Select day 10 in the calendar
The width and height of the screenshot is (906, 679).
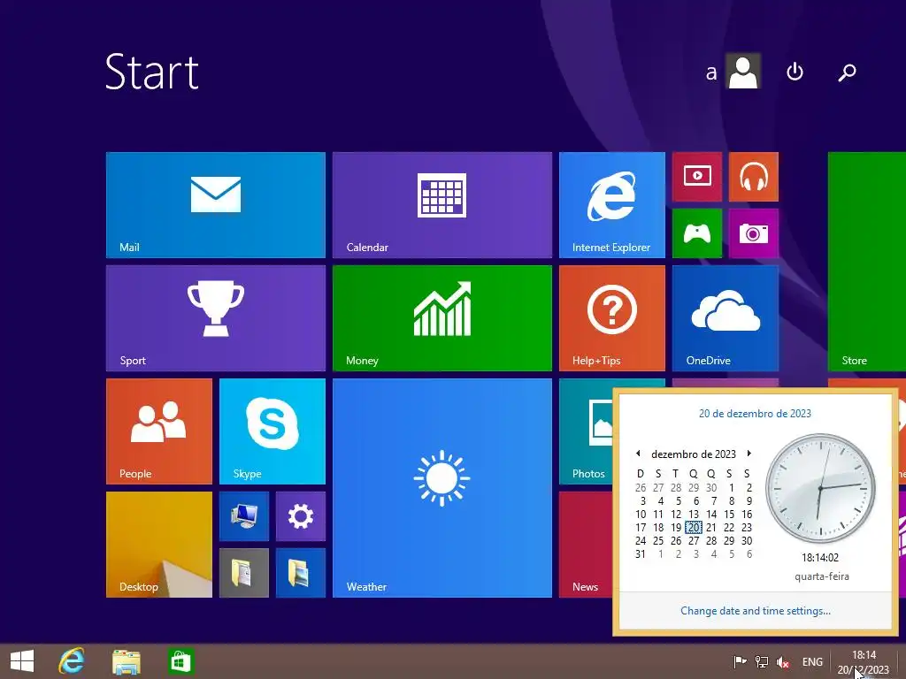tap(641, 514)
